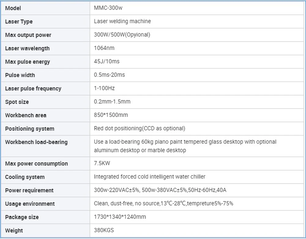Click the Workbench load-bearing label
This screenshot has width=306, height=239.
click(36, 142)
